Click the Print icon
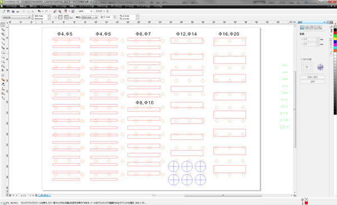Image resolution: width=337 pixels, height=205 pixels. tap(17, 11)
